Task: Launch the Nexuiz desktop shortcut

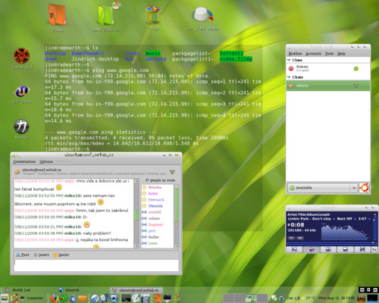Action: point(21,127)
